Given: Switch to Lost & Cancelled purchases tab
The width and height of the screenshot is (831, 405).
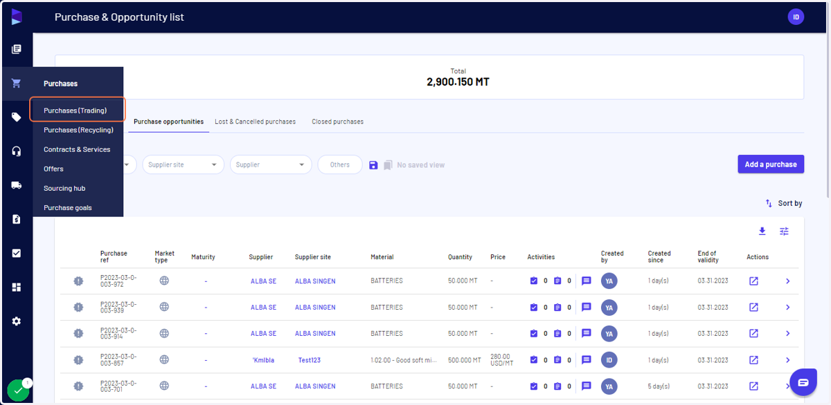Looking at the screenshot, I should [x=255, y=122].
